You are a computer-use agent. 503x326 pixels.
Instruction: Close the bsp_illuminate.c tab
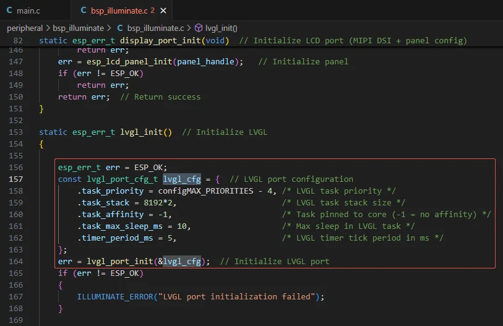click(x=163, y=9)
